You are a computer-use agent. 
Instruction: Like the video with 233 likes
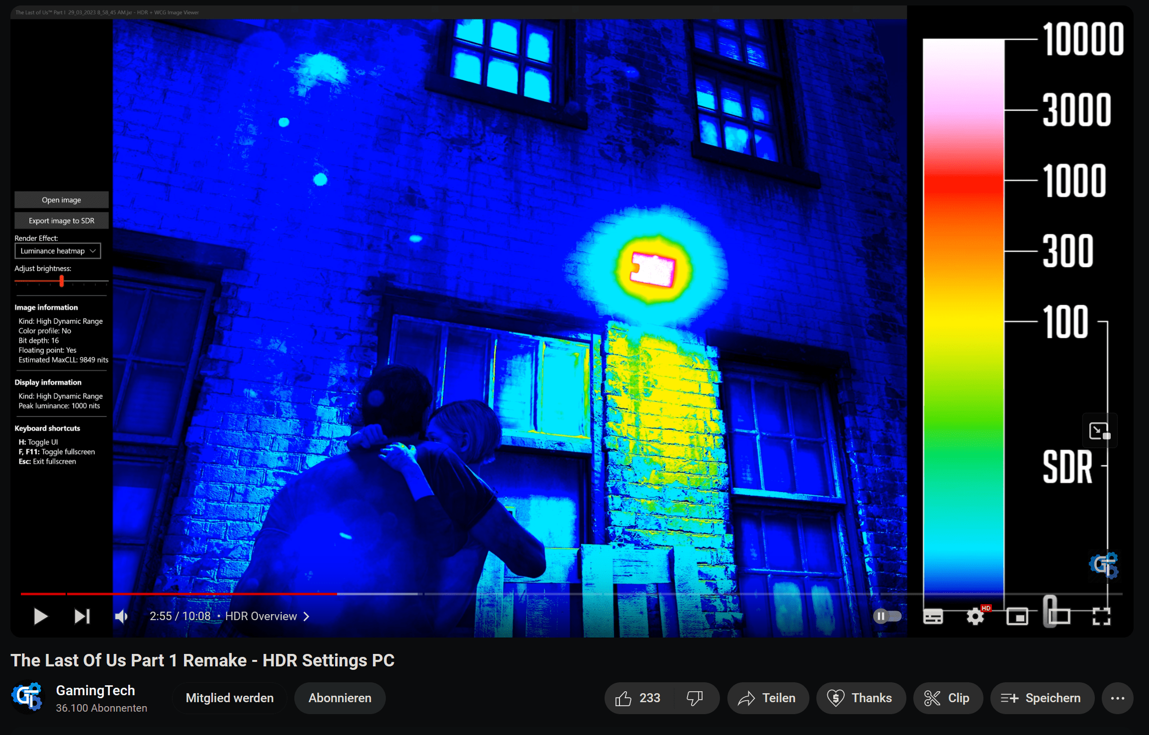638,698
